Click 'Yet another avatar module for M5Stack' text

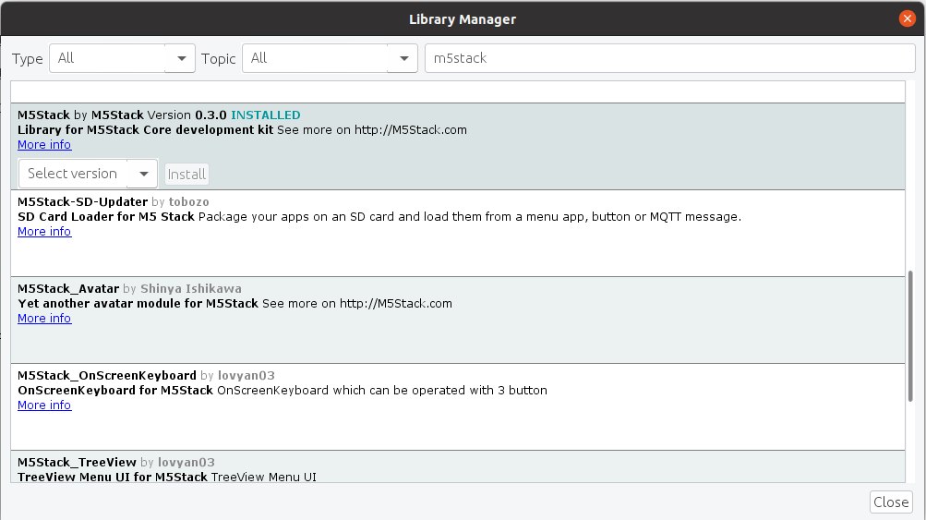[x=138, y=304]
